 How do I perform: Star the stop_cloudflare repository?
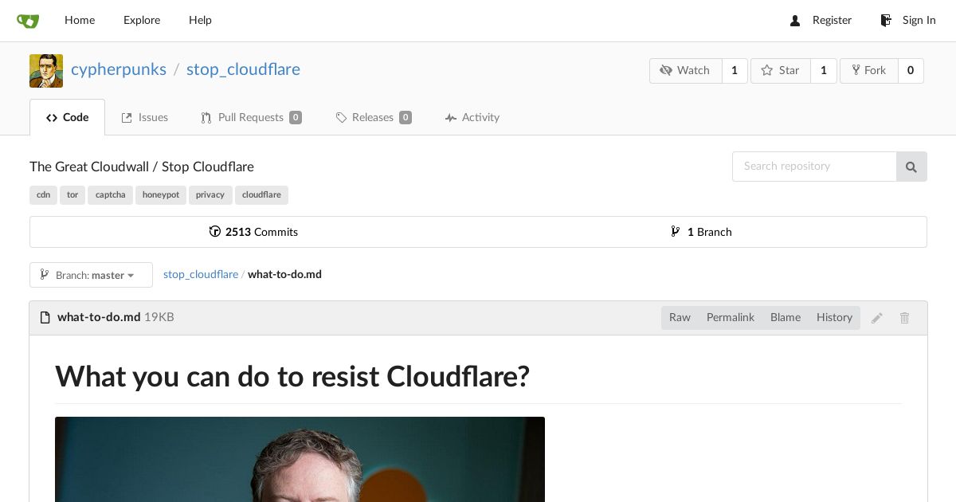tap(781, 71)
